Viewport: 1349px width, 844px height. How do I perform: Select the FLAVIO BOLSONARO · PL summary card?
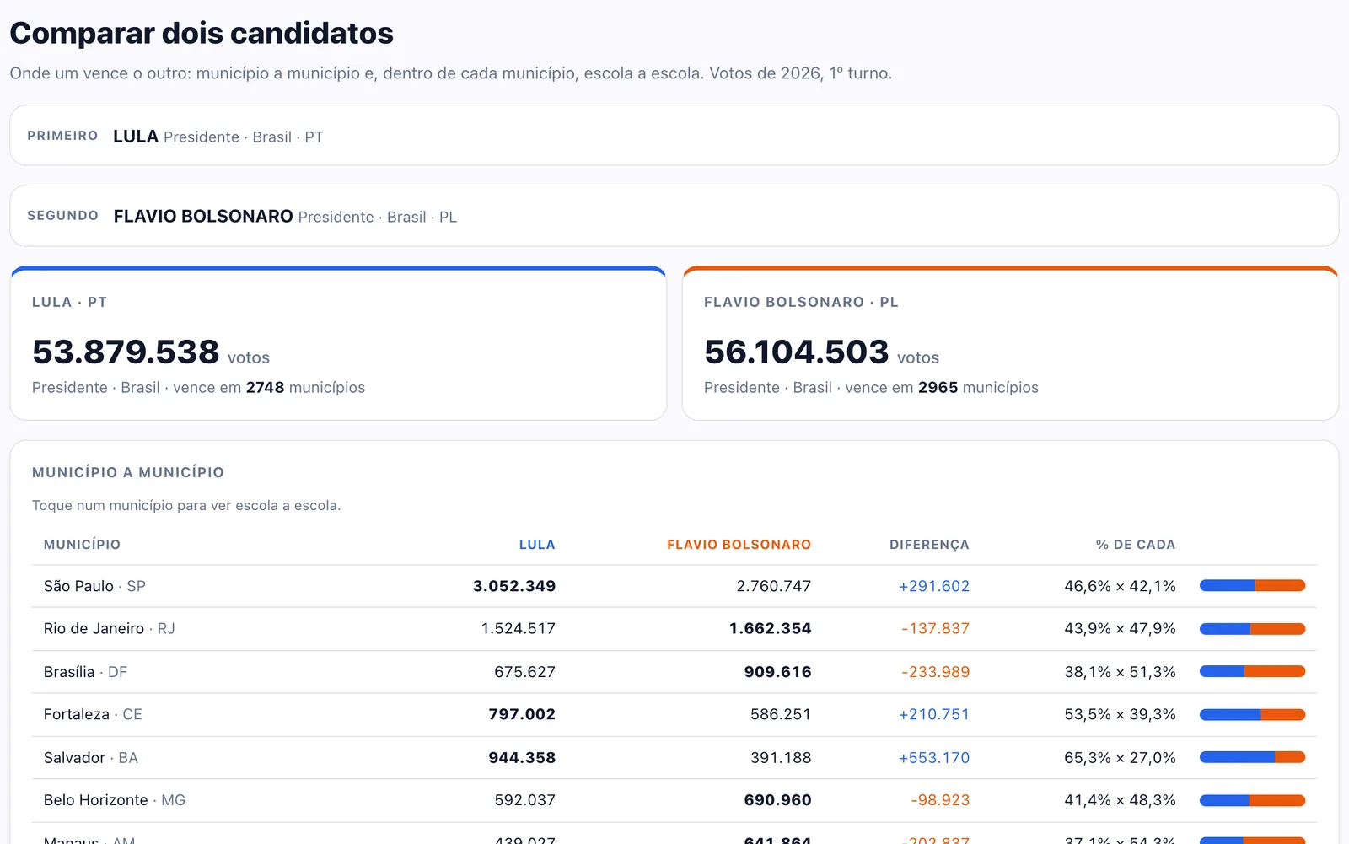click(x=1010, y=343)
